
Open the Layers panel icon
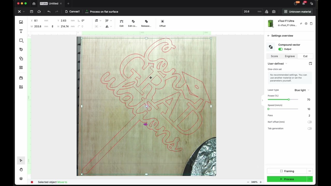tap(21, 179)
